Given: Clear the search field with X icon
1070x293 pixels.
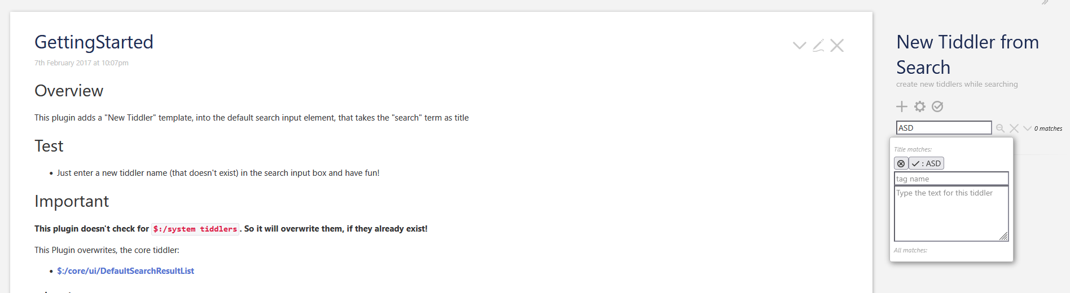Looking at the screenshot, I should (x=1014, y=128).
